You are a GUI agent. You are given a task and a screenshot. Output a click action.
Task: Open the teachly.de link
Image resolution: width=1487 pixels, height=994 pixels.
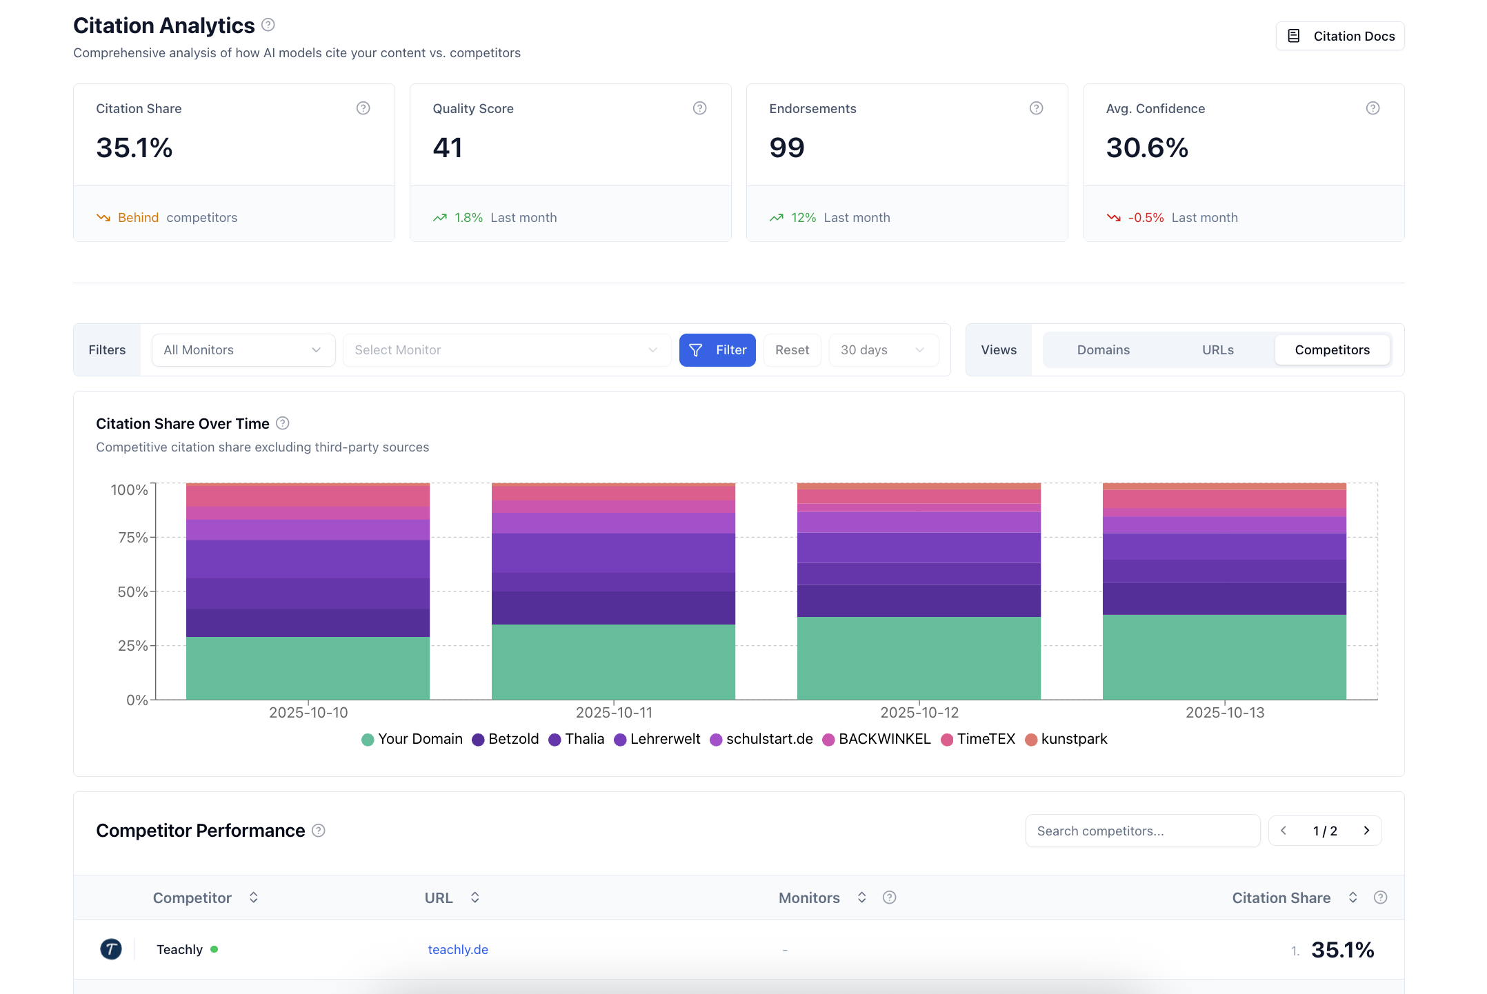[x=458, y=949]
